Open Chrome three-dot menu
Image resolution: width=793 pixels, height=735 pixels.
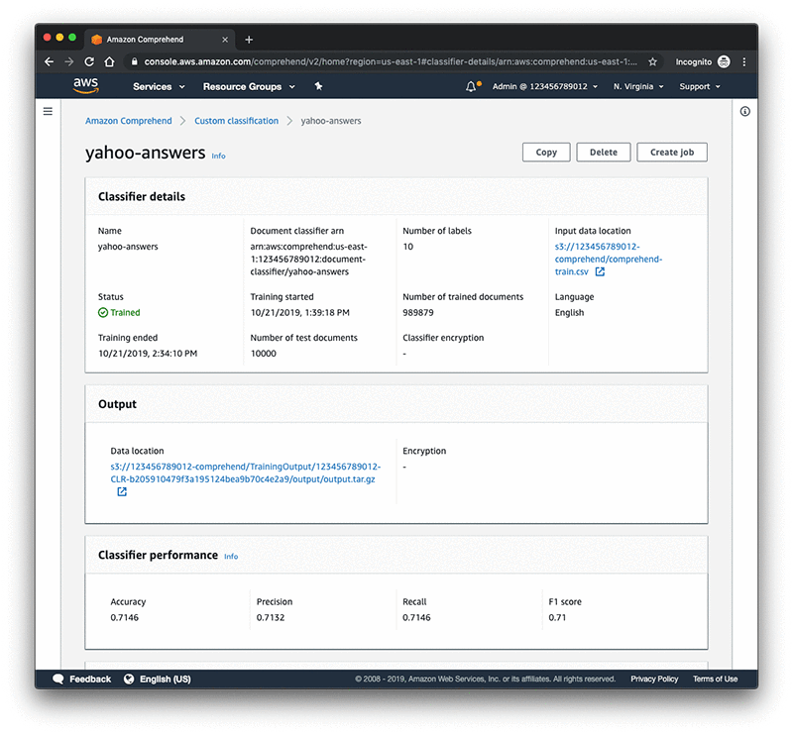pyautogui.click(x=744, y=61)
